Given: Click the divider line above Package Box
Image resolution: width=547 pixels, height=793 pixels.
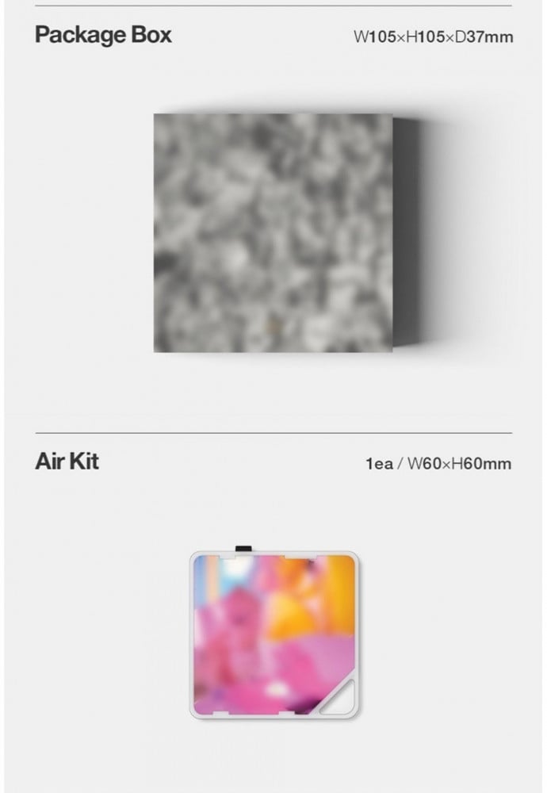Looking at the screenshot, I should (x=273, y=6).
